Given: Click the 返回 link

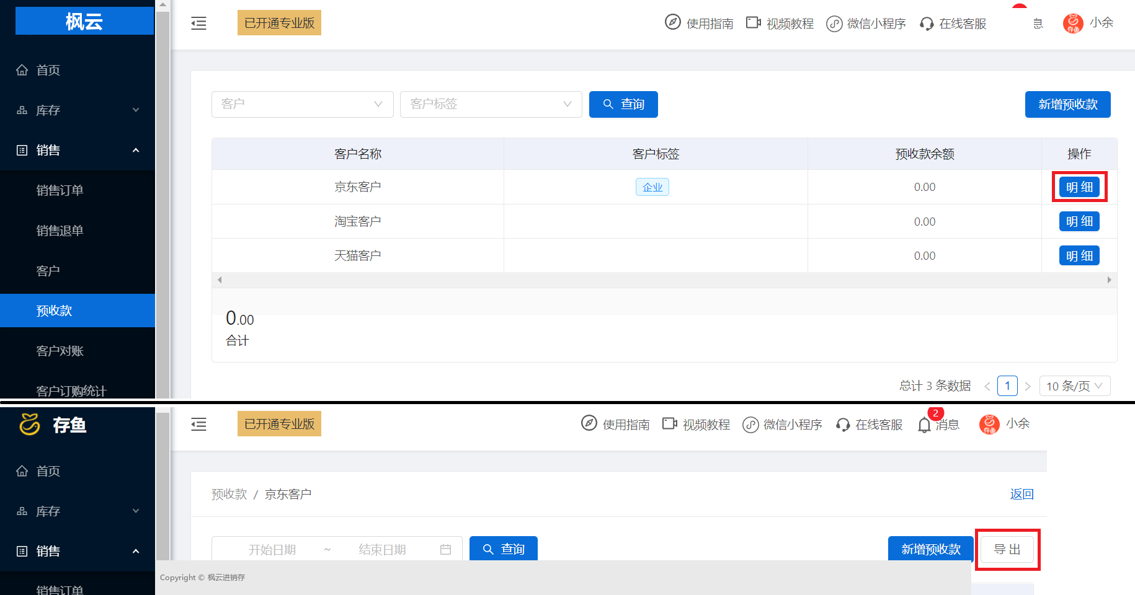Looking at the screenshot, I should click(x=1021, y=494).
